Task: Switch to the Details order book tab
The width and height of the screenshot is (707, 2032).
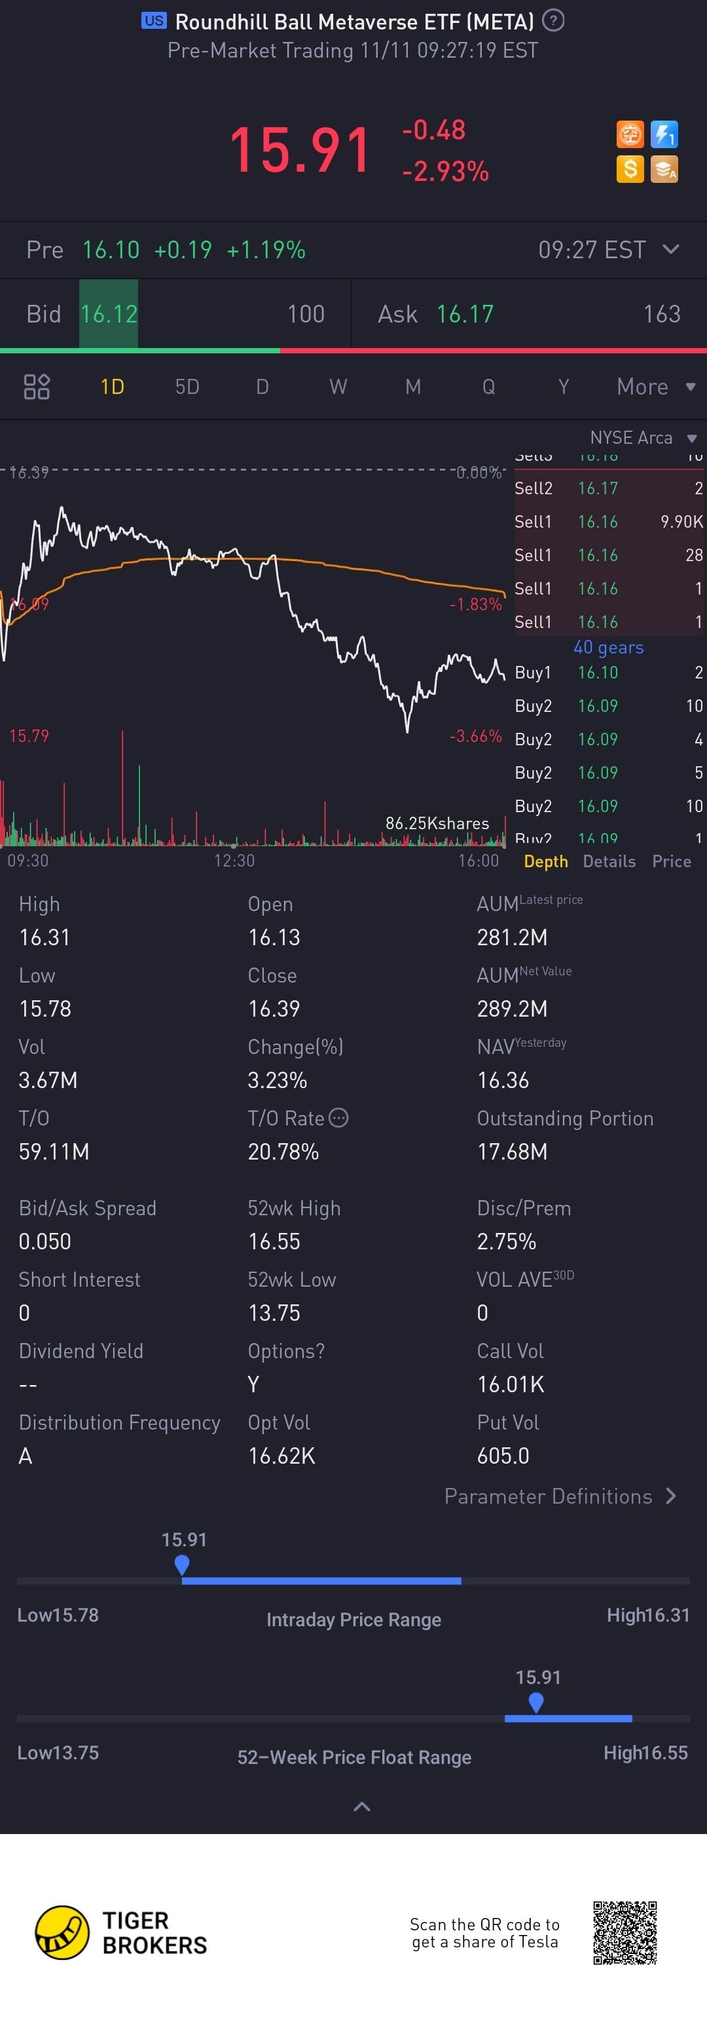Action: coord(609,861)
